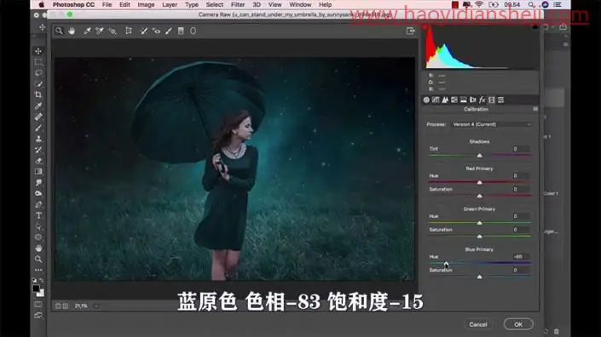Open the Select menu
The image size is (601, 337).
coord(214,4)
